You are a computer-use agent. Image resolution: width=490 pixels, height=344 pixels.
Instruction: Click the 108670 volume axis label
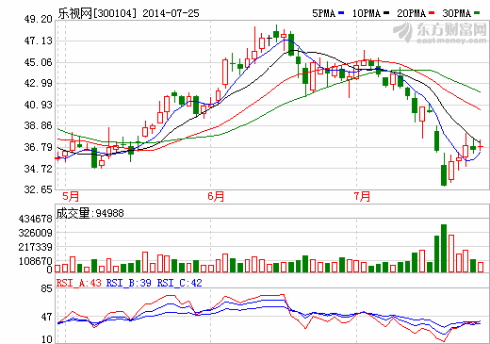(35, 261)
